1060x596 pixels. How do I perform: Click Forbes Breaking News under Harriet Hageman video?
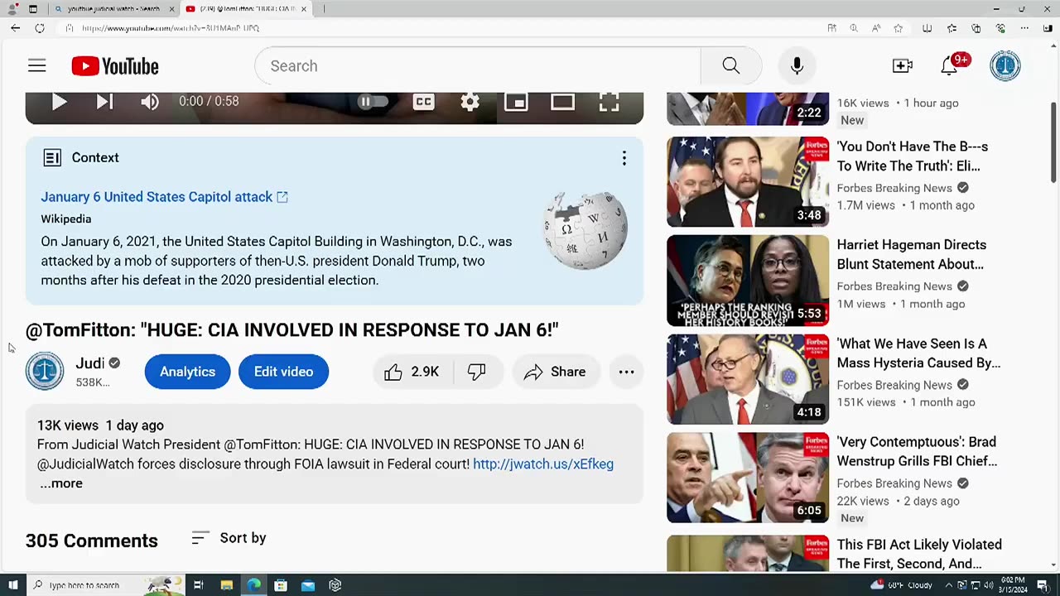pos(894,286)
